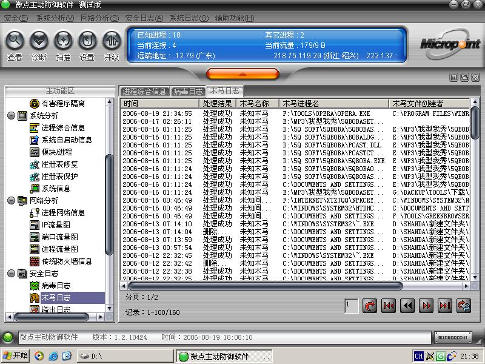
Task: Sort by the 处理结果 column header
Action: (x=218, y=103)
